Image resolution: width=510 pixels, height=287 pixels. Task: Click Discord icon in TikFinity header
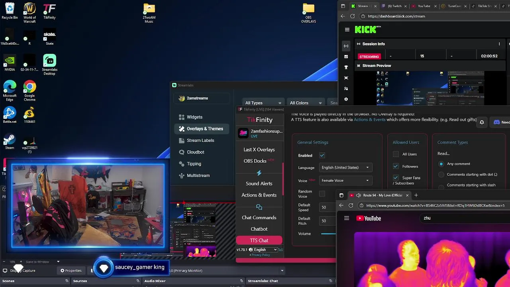pos(496,122)
